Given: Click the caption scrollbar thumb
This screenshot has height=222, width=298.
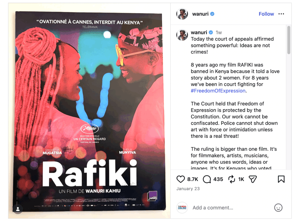Looking at the screenshot, I should tap(289, 40).
